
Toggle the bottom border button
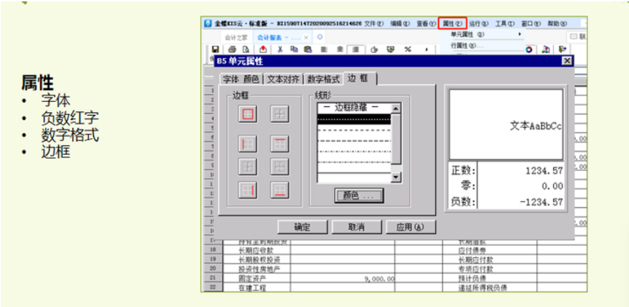click(x=280, y=190)
